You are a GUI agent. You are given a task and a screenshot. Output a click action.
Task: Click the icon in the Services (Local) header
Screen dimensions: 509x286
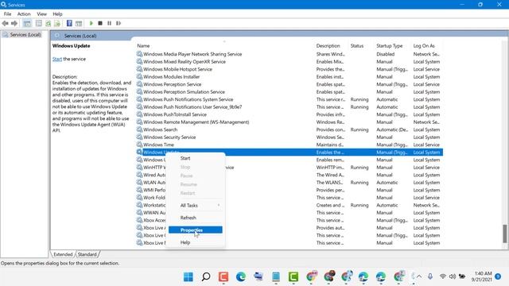click(x=57, y=36)
